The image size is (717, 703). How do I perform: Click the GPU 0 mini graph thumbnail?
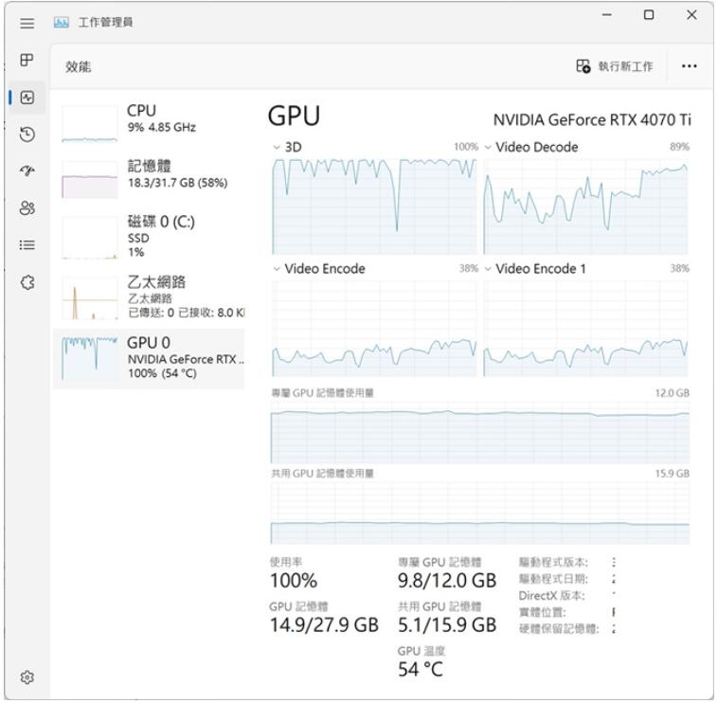click(90, 358)
